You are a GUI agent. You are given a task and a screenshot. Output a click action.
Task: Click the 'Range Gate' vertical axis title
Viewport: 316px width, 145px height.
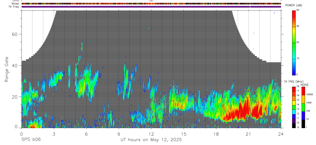click(6, 70)
